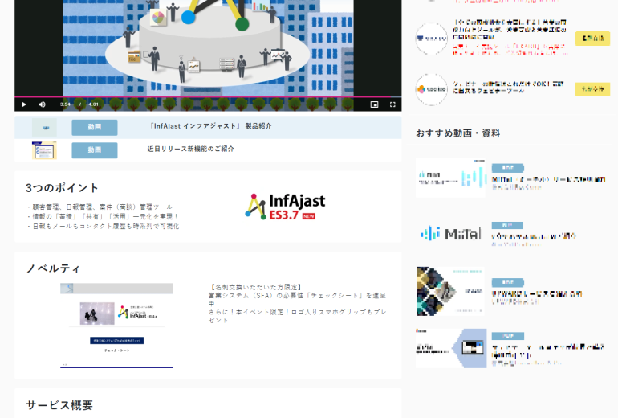The image size is (618, 418).
Task: Click the yellow button beside the dark-blue logo
Action: pos(593,39)
